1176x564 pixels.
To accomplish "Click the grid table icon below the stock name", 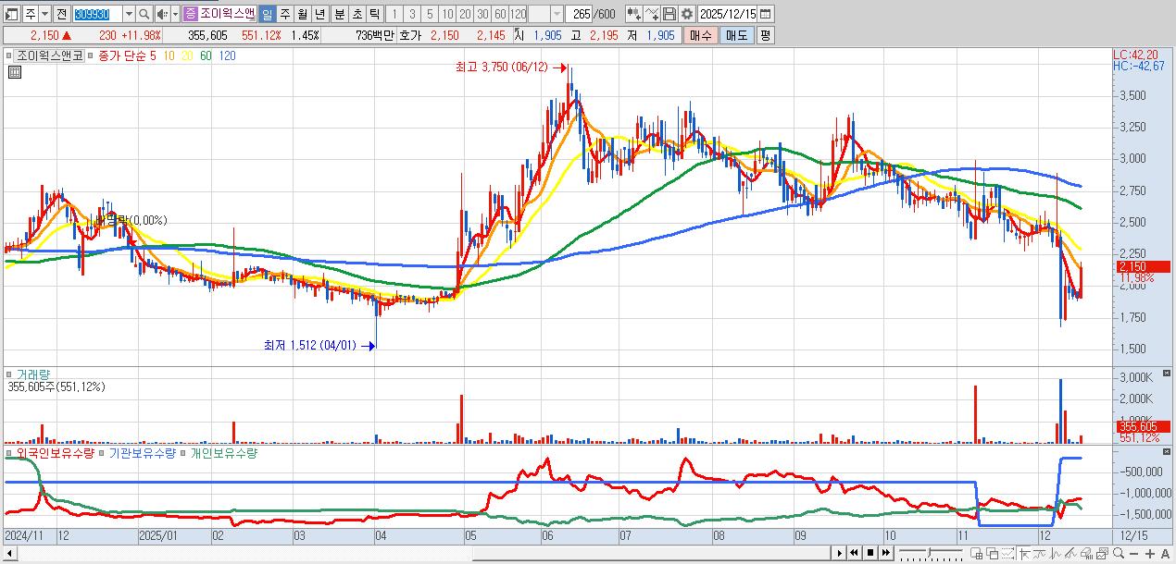I will (x=14, y=71).
